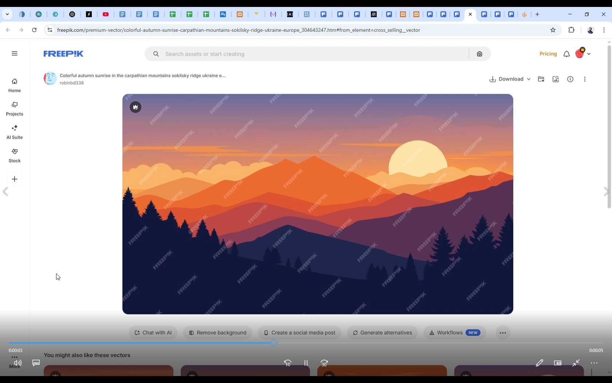Click Remove background button
The width and height of the screenshot is (612, 383).
pos(217,333)
